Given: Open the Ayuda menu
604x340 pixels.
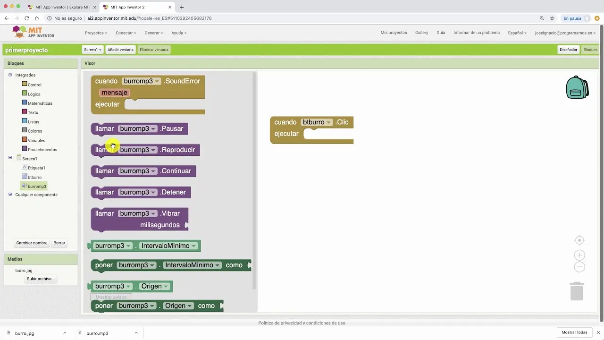Looking at the screenshot, I should 179,33.
